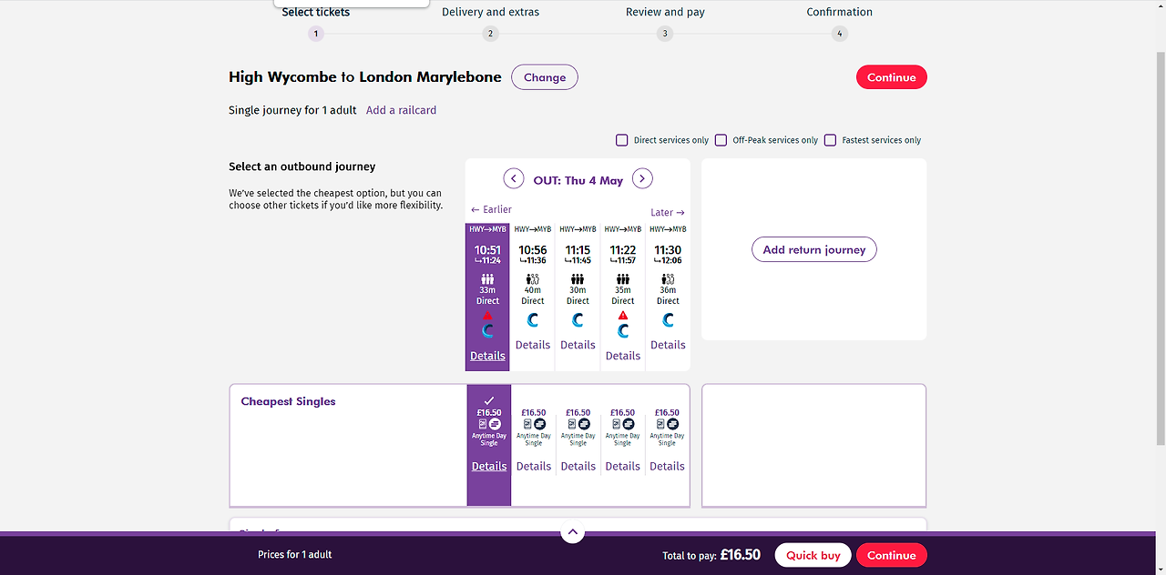Go to Select tickets step 1
Screen dimensions: 1166x575
(x=316, y=34)
